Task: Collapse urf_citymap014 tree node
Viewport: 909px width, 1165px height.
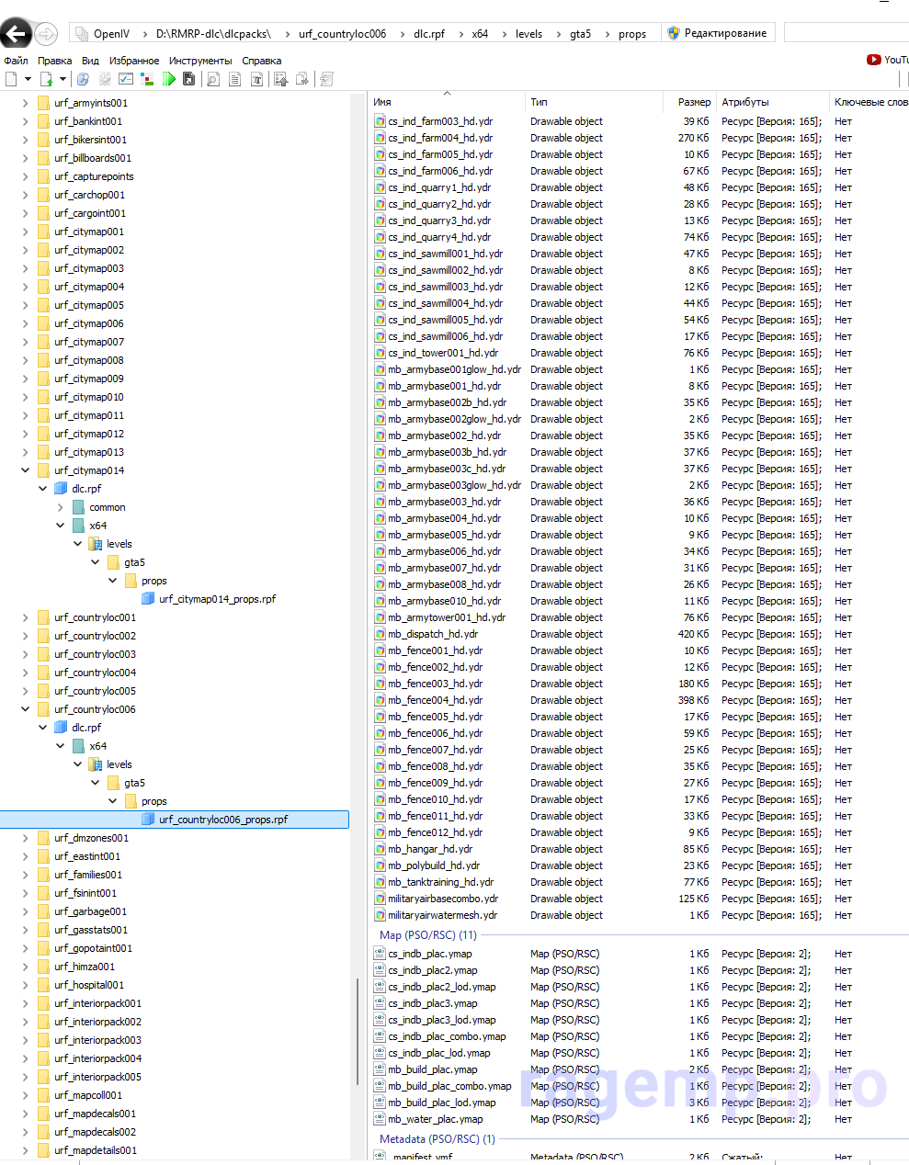Action: pos(25,470)
